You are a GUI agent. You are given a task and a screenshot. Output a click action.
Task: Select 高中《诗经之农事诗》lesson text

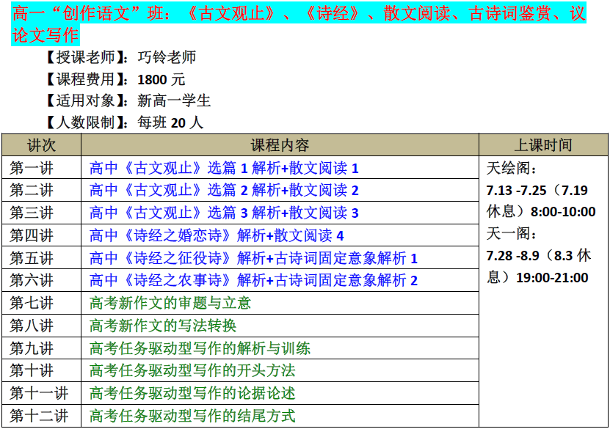[x=253, y=281]
